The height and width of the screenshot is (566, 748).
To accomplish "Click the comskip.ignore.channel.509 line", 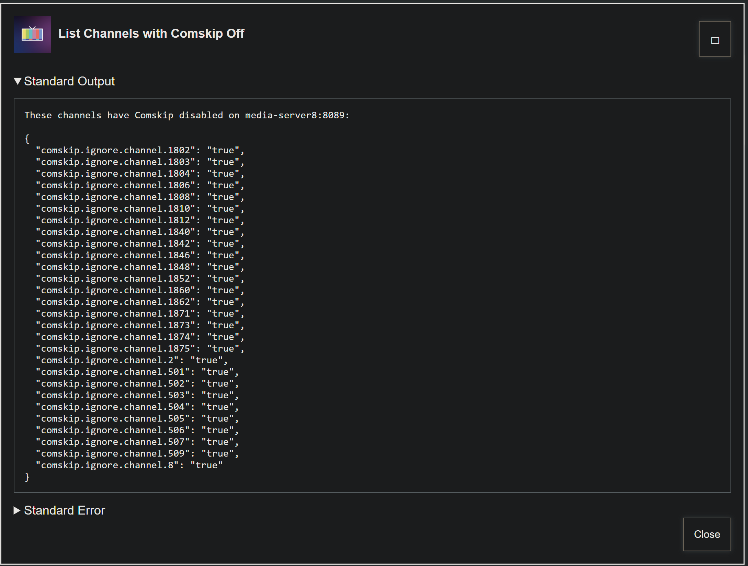I will [137, 453].
